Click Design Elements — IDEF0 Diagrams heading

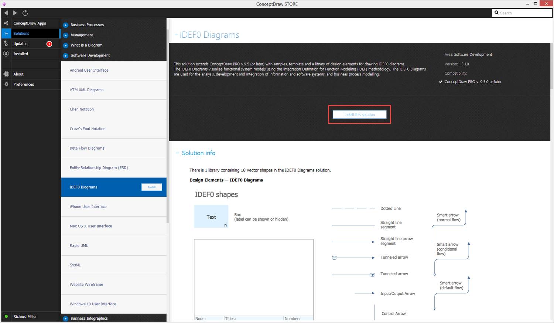tap(226, 180)
